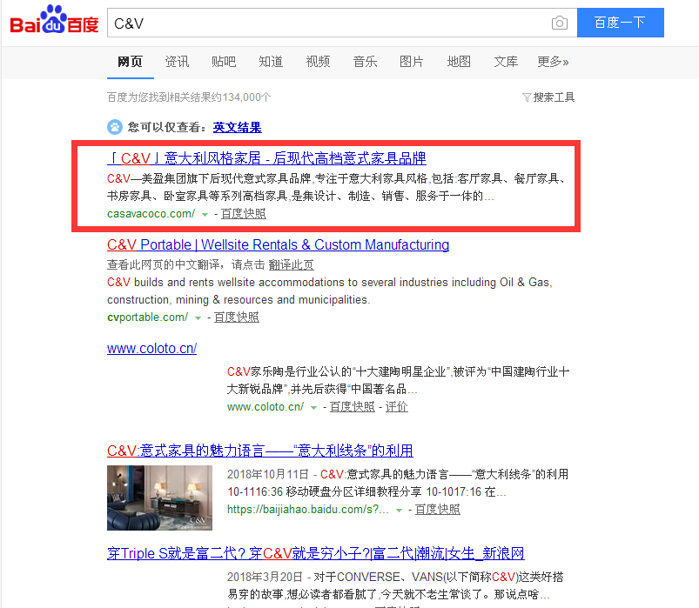
Task: Open the 贴吧 tab
Action: [224, 62]
